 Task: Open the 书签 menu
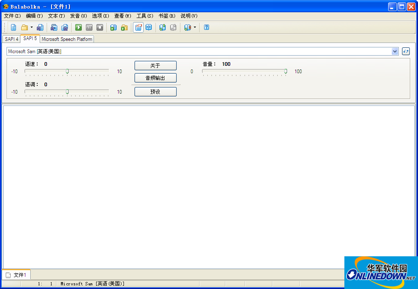point(167,16)
